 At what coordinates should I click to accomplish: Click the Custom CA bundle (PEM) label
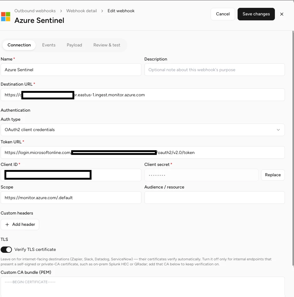click(26, 272)
